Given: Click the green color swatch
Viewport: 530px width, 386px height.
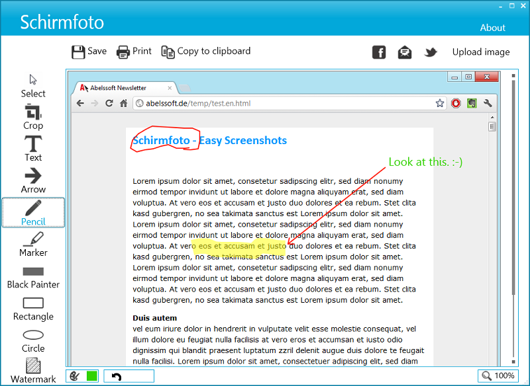Looking at the screenshot, I should click(x=91, y=376).
